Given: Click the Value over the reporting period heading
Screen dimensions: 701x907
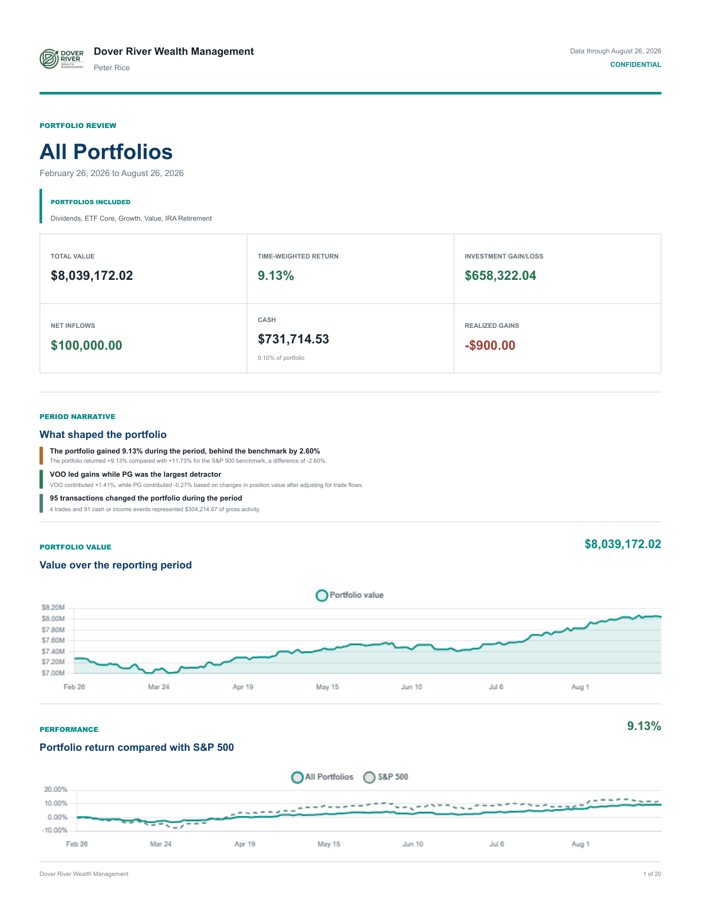Looking at the screenshot, I should [116, 565].
